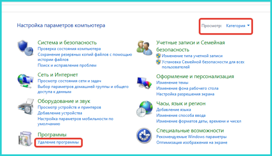
Task: Open Сеть и Интернет category
Action: 58,75
